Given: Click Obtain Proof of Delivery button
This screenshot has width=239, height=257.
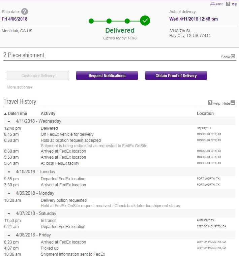Looking at the screenshot, I should click(x=176, y=75).
